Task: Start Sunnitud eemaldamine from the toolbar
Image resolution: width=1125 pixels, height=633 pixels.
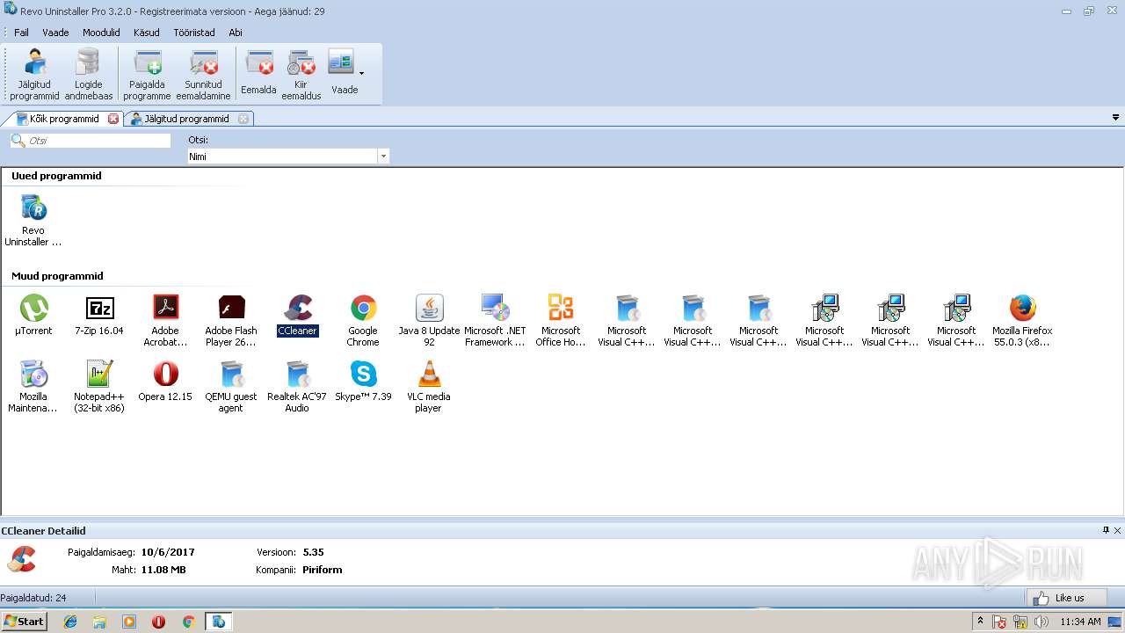Action: point(203,75)
